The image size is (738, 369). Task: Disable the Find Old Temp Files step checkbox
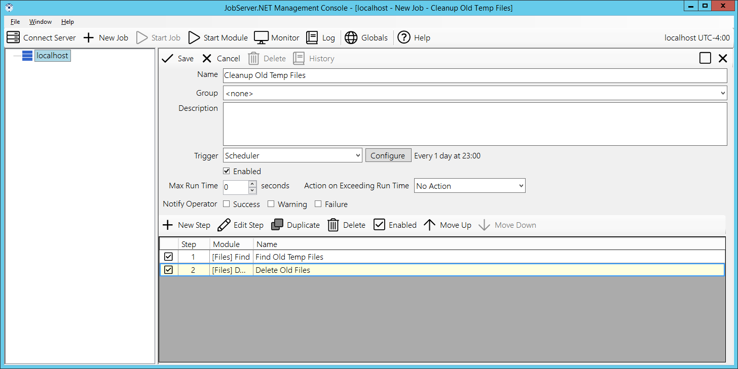pos(168,257)
